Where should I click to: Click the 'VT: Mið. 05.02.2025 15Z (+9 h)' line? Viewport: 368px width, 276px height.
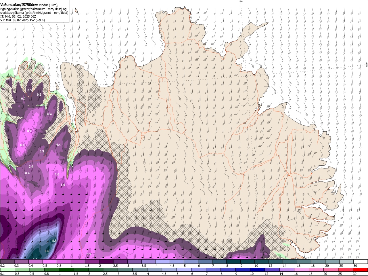tap(22, 20)
